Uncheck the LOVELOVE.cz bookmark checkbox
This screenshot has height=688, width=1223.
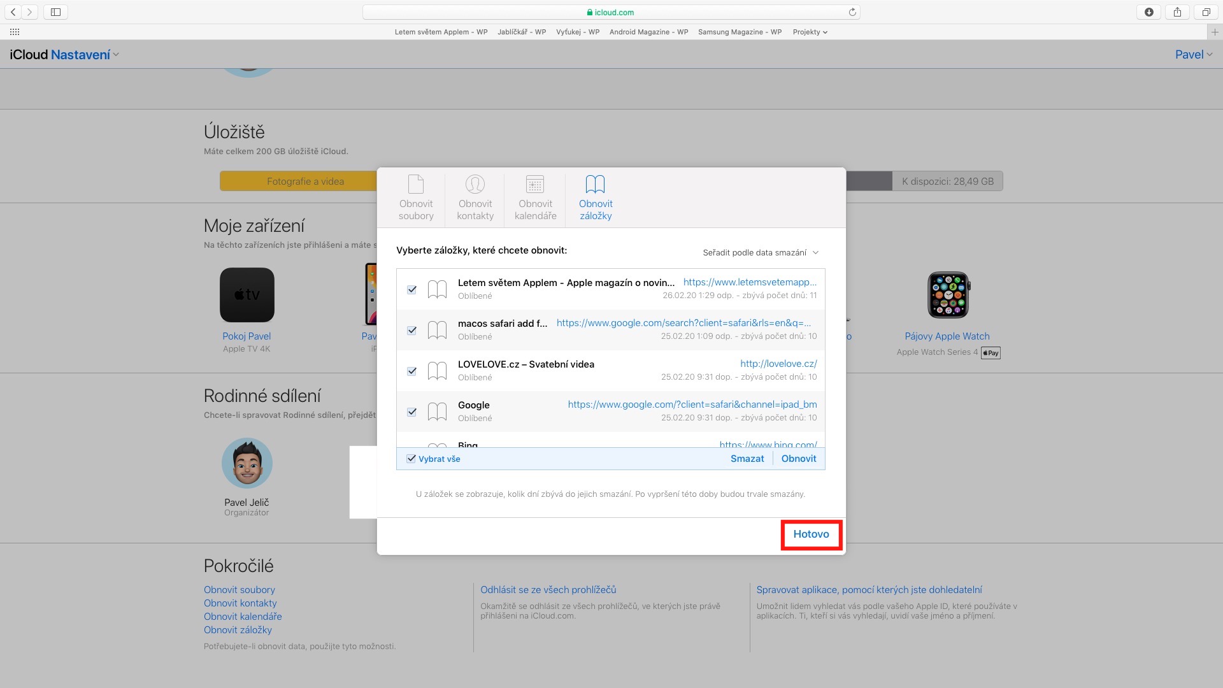click(x=412, y=371)
